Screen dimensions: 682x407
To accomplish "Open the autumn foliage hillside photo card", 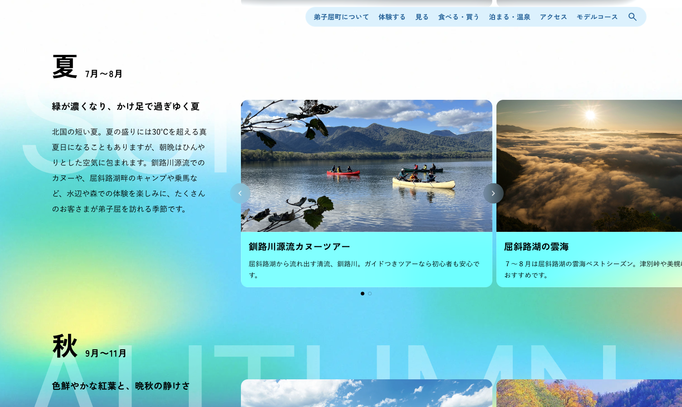I will tap(589, 393).
